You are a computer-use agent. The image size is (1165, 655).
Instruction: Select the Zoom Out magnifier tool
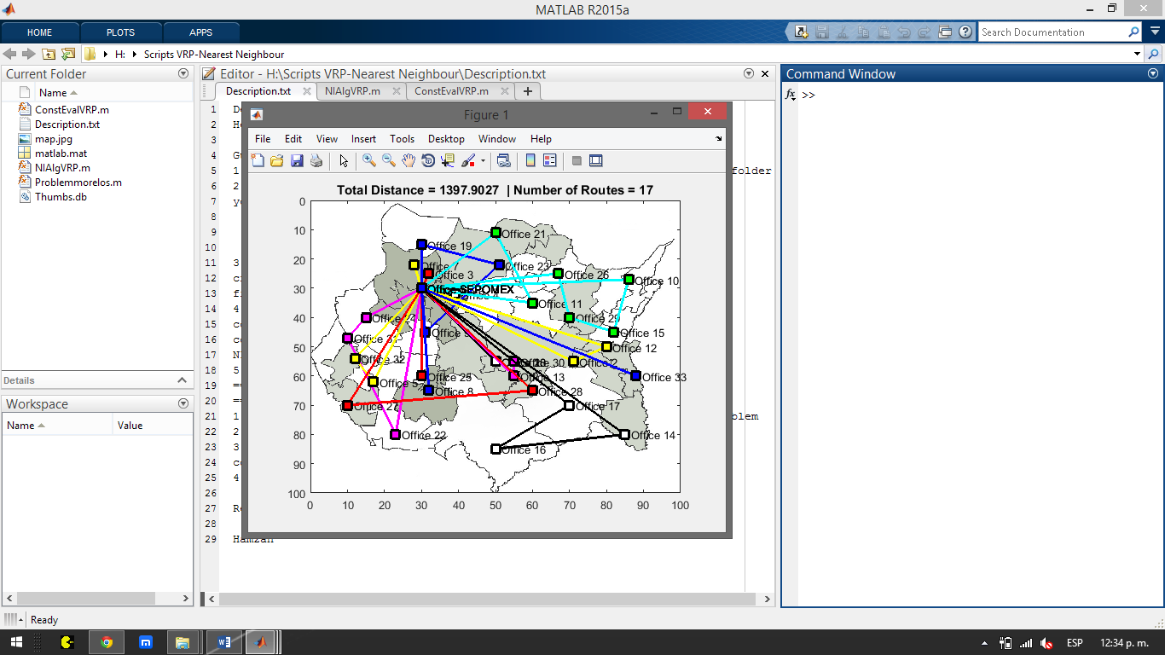(x=388, y=160)
